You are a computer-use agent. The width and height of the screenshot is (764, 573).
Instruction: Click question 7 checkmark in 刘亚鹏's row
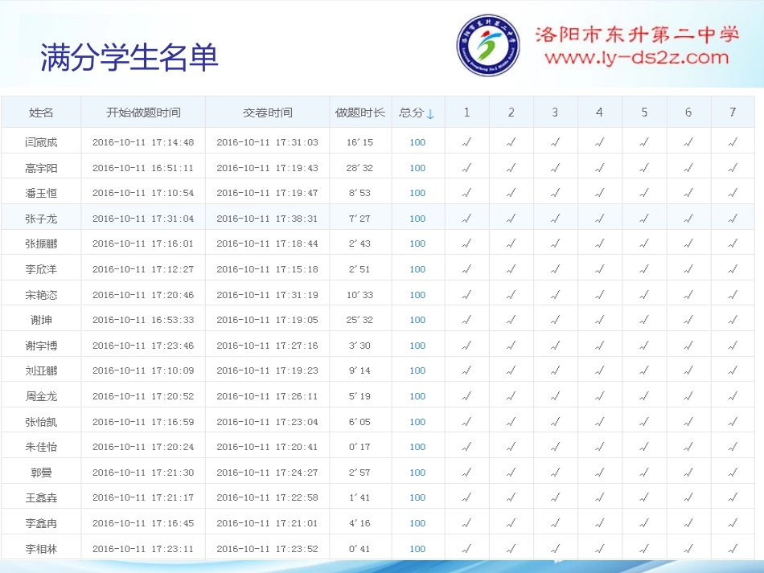733,370
